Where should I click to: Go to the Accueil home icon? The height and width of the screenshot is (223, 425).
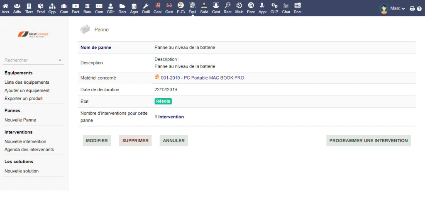tap(5, 8)
